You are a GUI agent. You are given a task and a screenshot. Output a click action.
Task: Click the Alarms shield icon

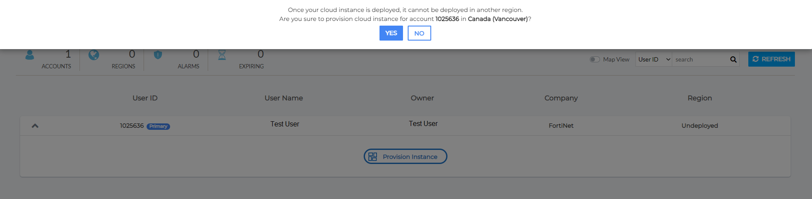(158, 55)
